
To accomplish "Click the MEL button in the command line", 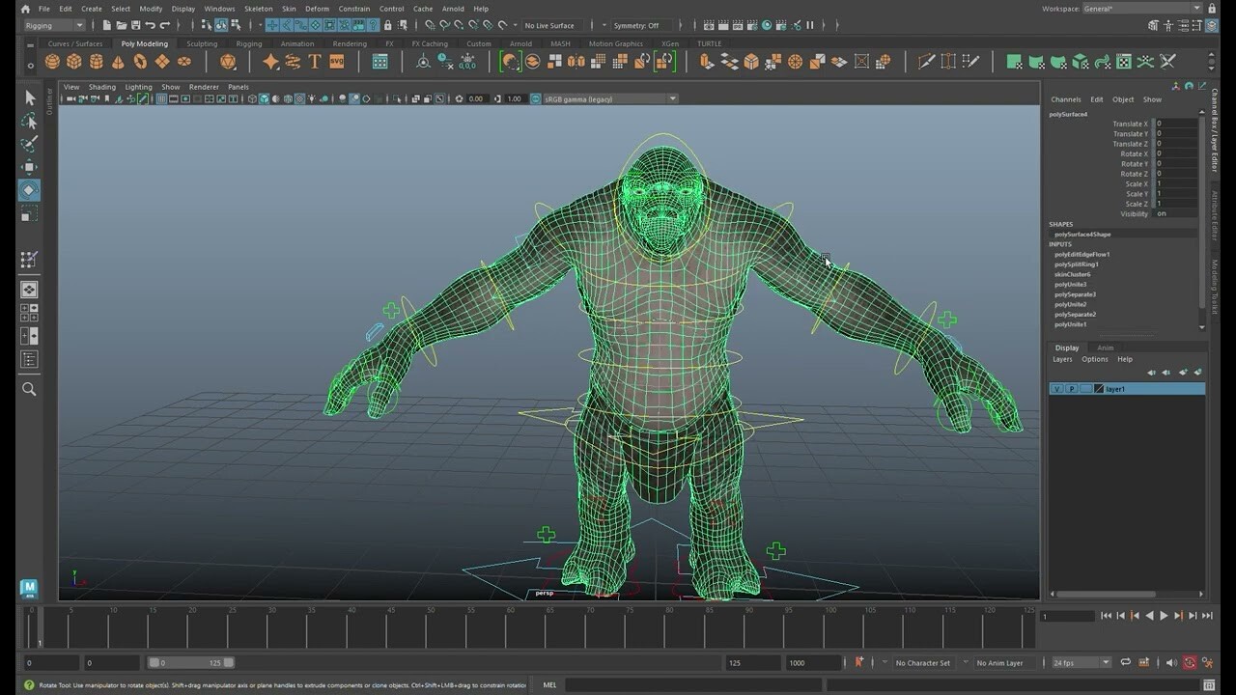I will pyautogui.click(x=548, y=683).
